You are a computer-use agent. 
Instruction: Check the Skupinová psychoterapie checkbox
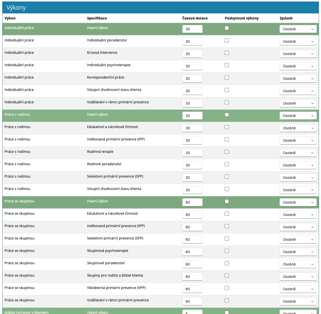227,251
